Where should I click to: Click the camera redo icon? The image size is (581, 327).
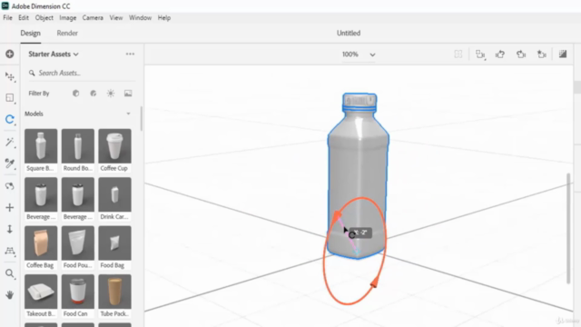(521, 54)
